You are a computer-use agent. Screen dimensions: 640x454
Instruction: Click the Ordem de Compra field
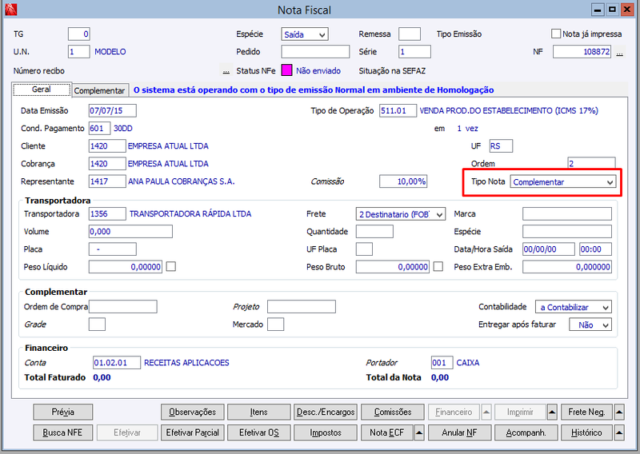(123, 307)
